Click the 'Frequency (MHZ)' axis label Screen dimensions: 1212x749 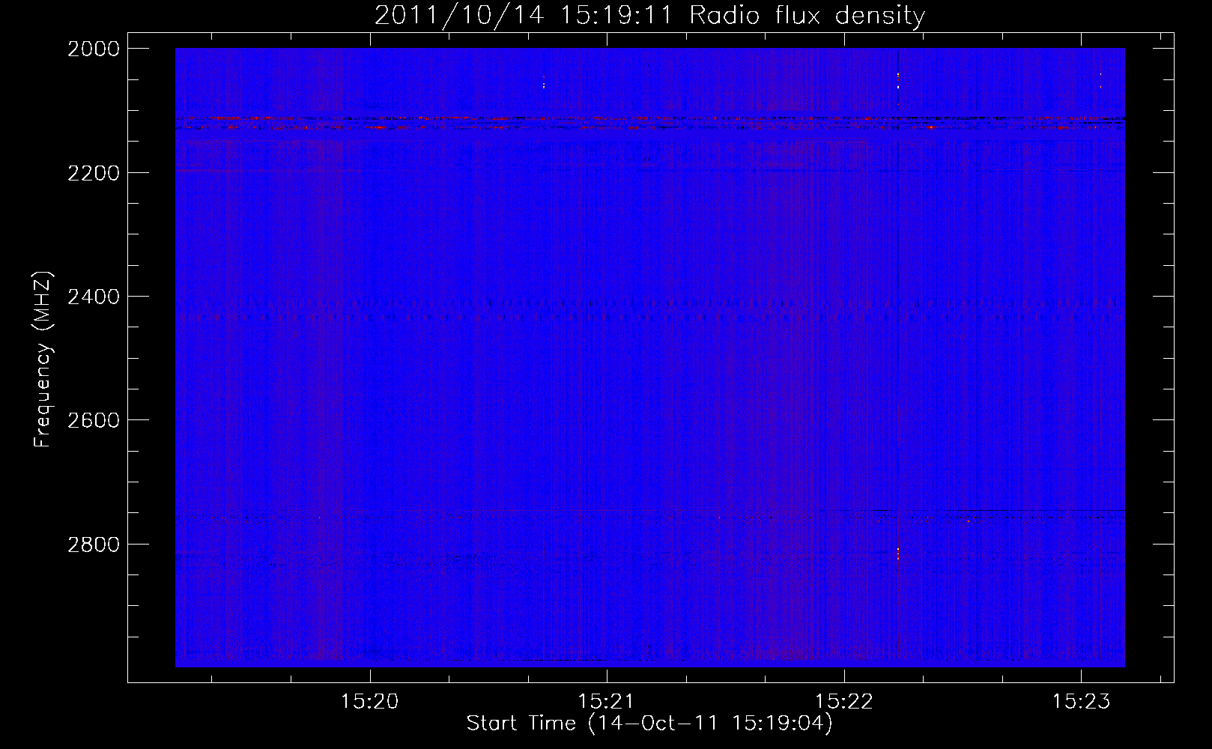tap(43, 360)
